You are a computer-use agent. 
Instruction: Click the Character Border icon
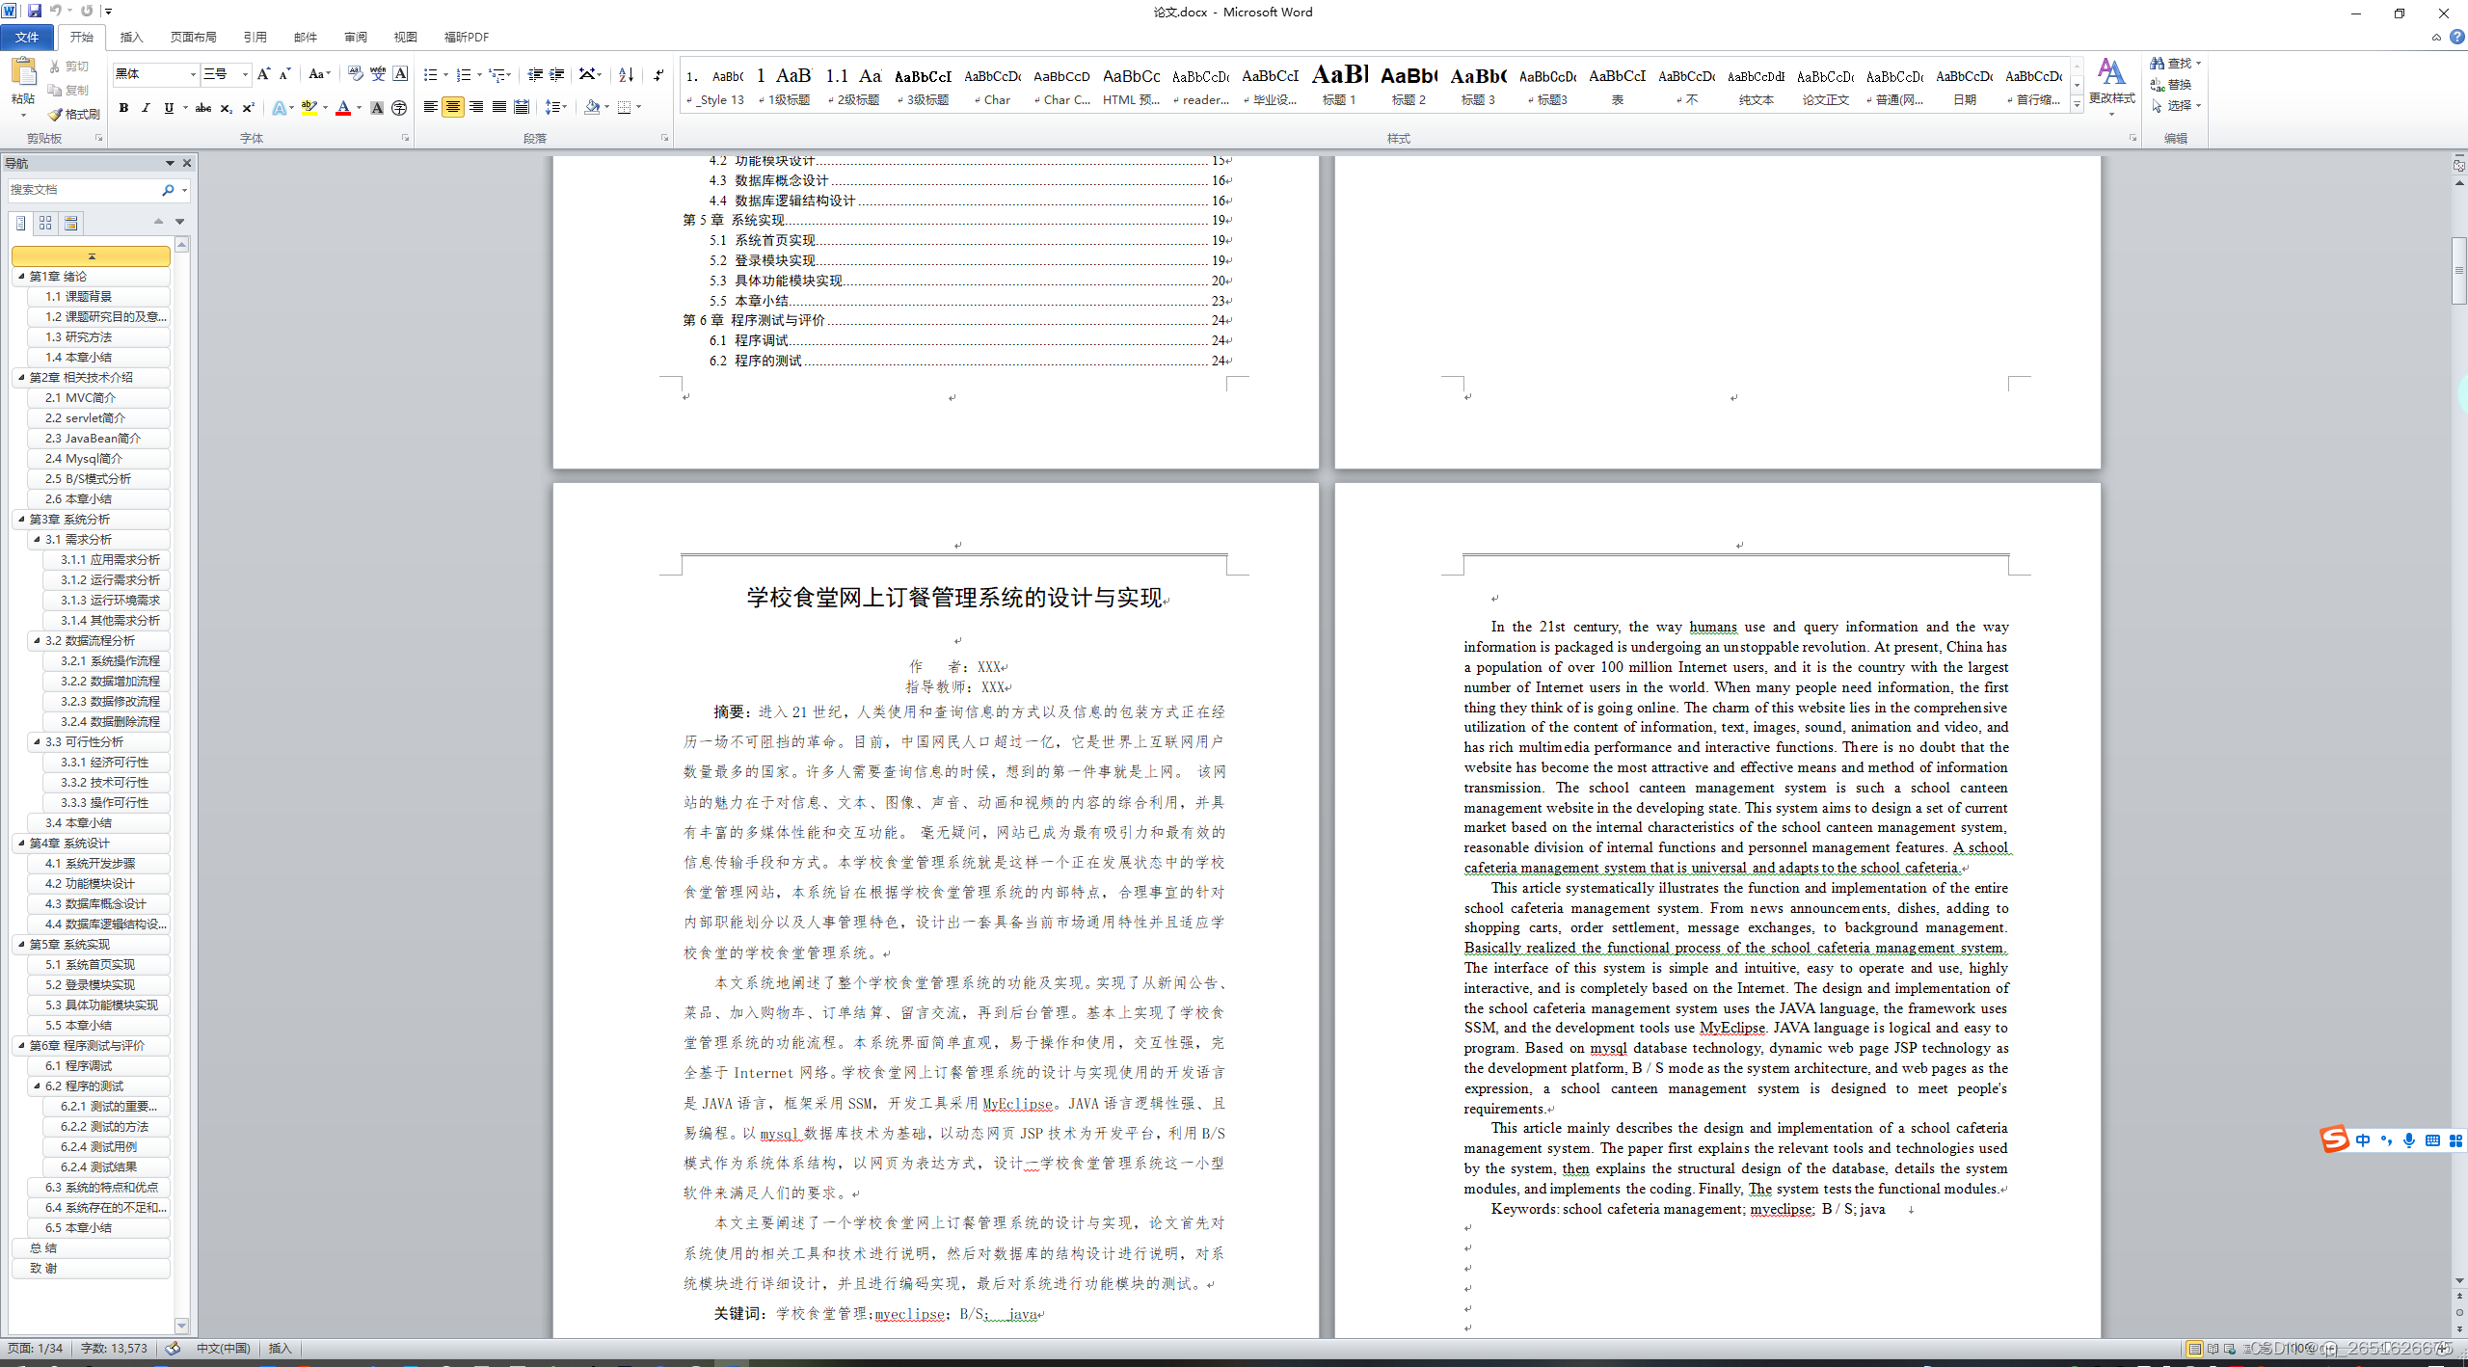coord(400,74)
